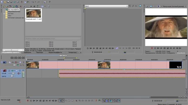Toggle auto preview in Project Media toolbar
Image resolution: width=188 pixels, height=105 pixels.
pyautogui.click(x=38, y=6)
